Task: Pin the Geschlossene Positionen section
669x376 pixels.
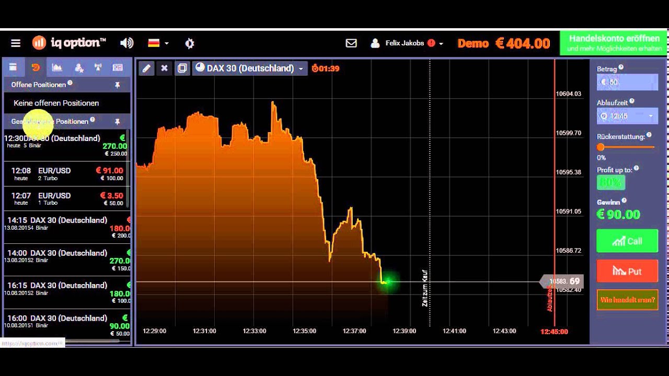Action: (118, 121)
